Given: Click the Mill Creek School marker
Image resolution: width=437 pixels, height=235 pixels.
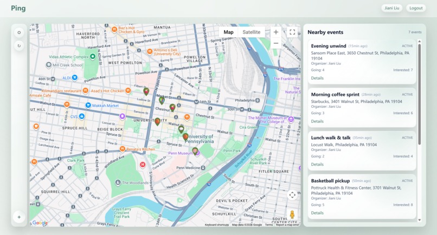Looking at the screenshot, I should pyautogui.click(x=49, y=65).
